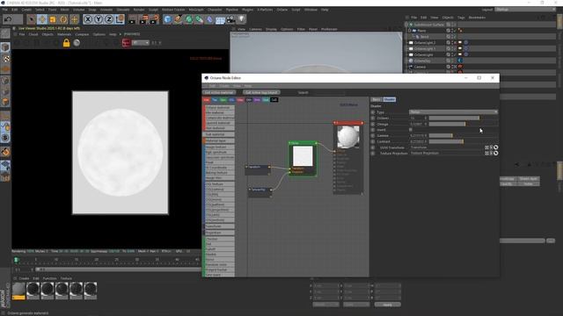Open Edit Render Settings icon
This screenshot has width=563, height=316.
pos(155,19)
